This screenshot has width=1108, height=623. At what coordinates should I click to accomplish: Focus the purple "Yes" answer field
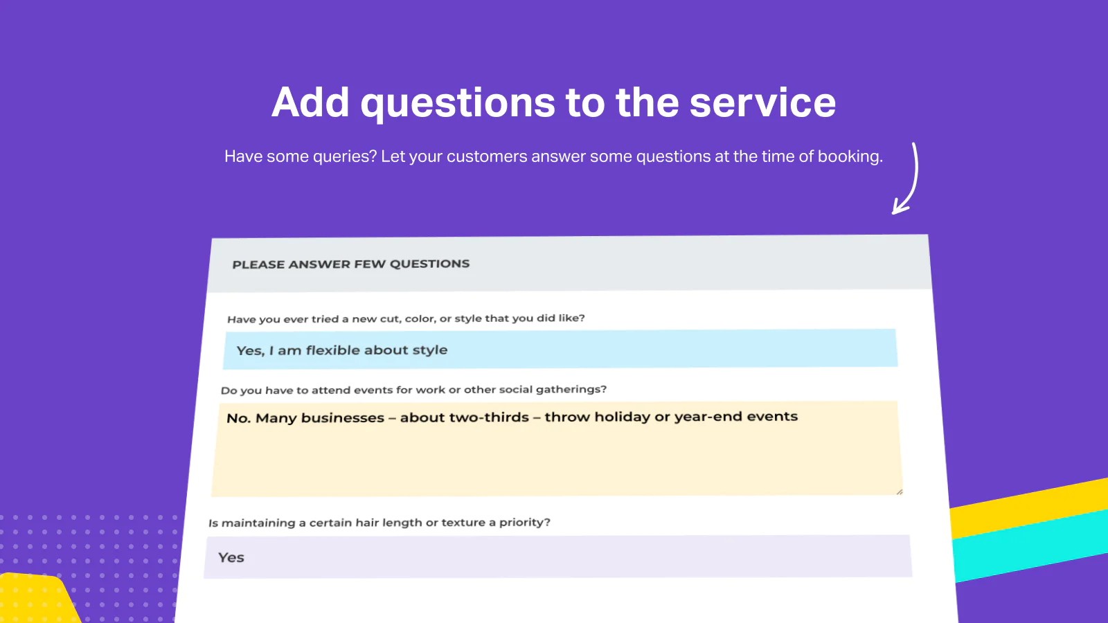click(557, 557)
